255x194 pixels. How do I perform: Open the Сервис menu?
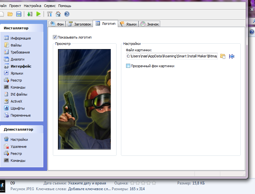[x=50, y=6]
